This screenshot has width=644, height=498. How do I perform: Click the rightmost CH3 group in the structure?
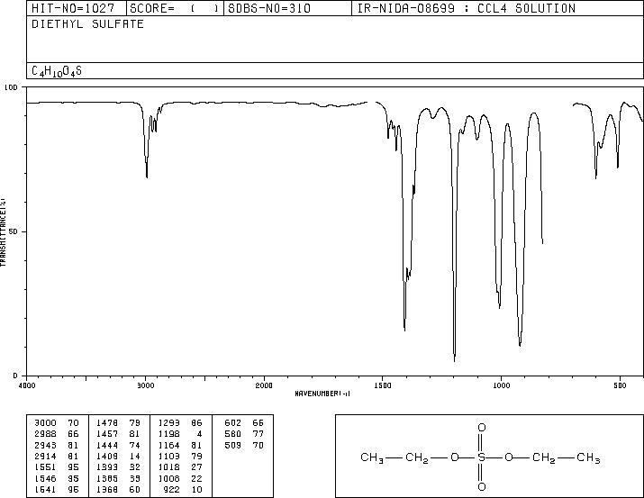point(588,457)
